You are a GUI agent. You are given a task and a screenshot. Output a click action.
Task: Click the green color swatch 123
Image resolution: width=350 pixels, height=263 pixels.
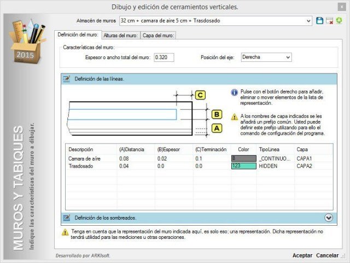(244, 166)
